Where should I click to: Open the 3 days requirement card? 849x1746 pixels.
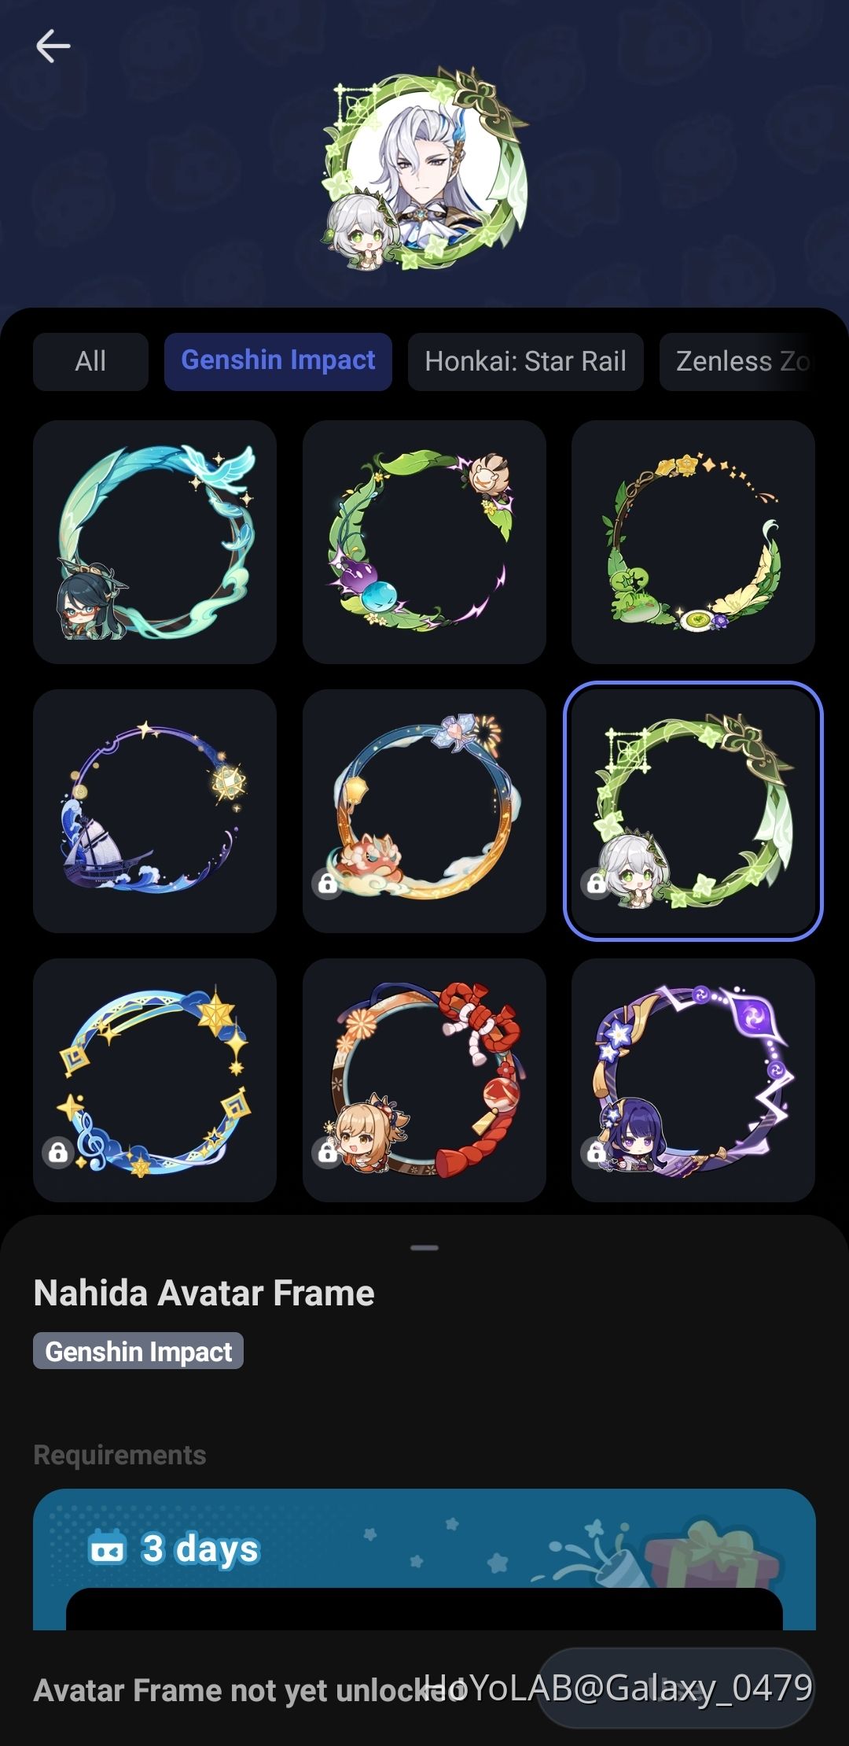(x=424, y=1560)
